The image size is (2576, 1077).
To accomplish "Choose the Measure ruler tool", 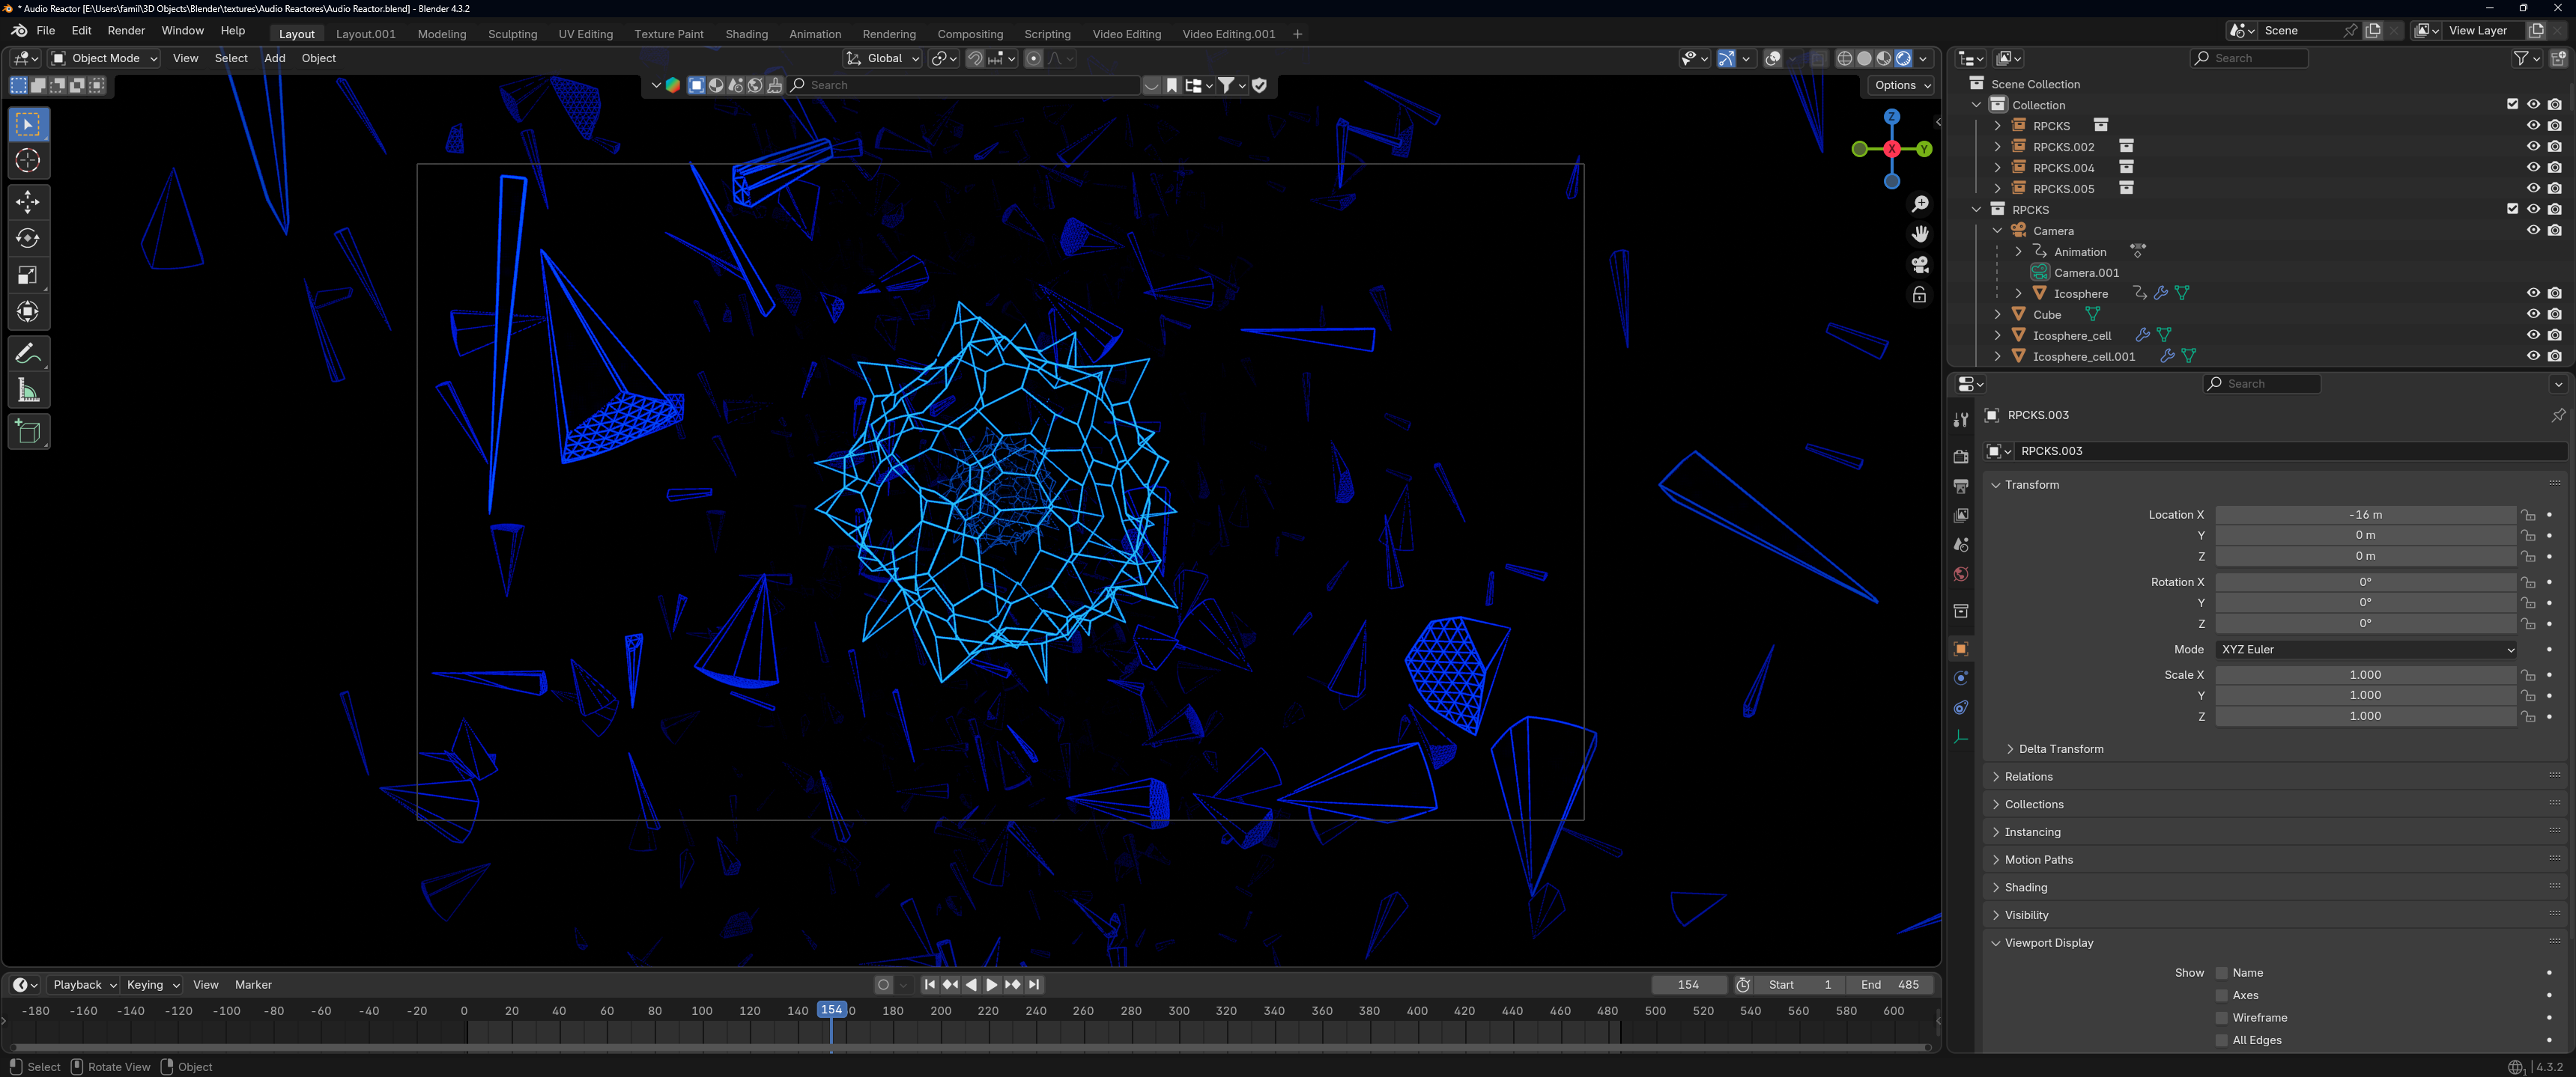I will pyautogui.click(x=28, y=391).
